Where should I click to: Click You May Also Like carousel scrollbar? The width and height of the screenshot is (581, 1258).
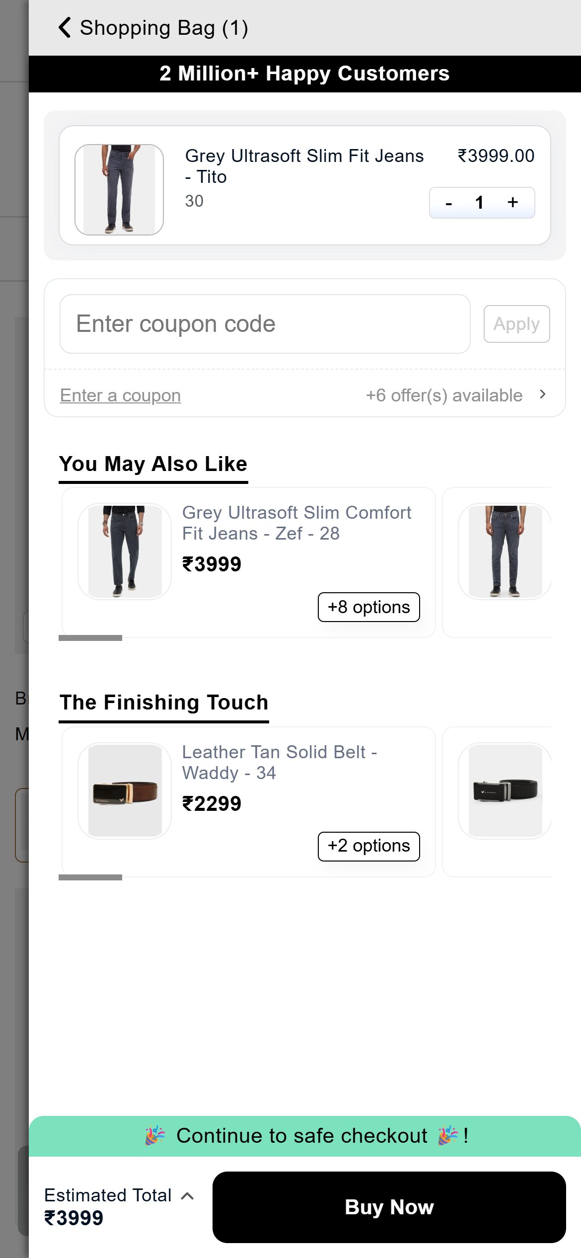[90, 638]
